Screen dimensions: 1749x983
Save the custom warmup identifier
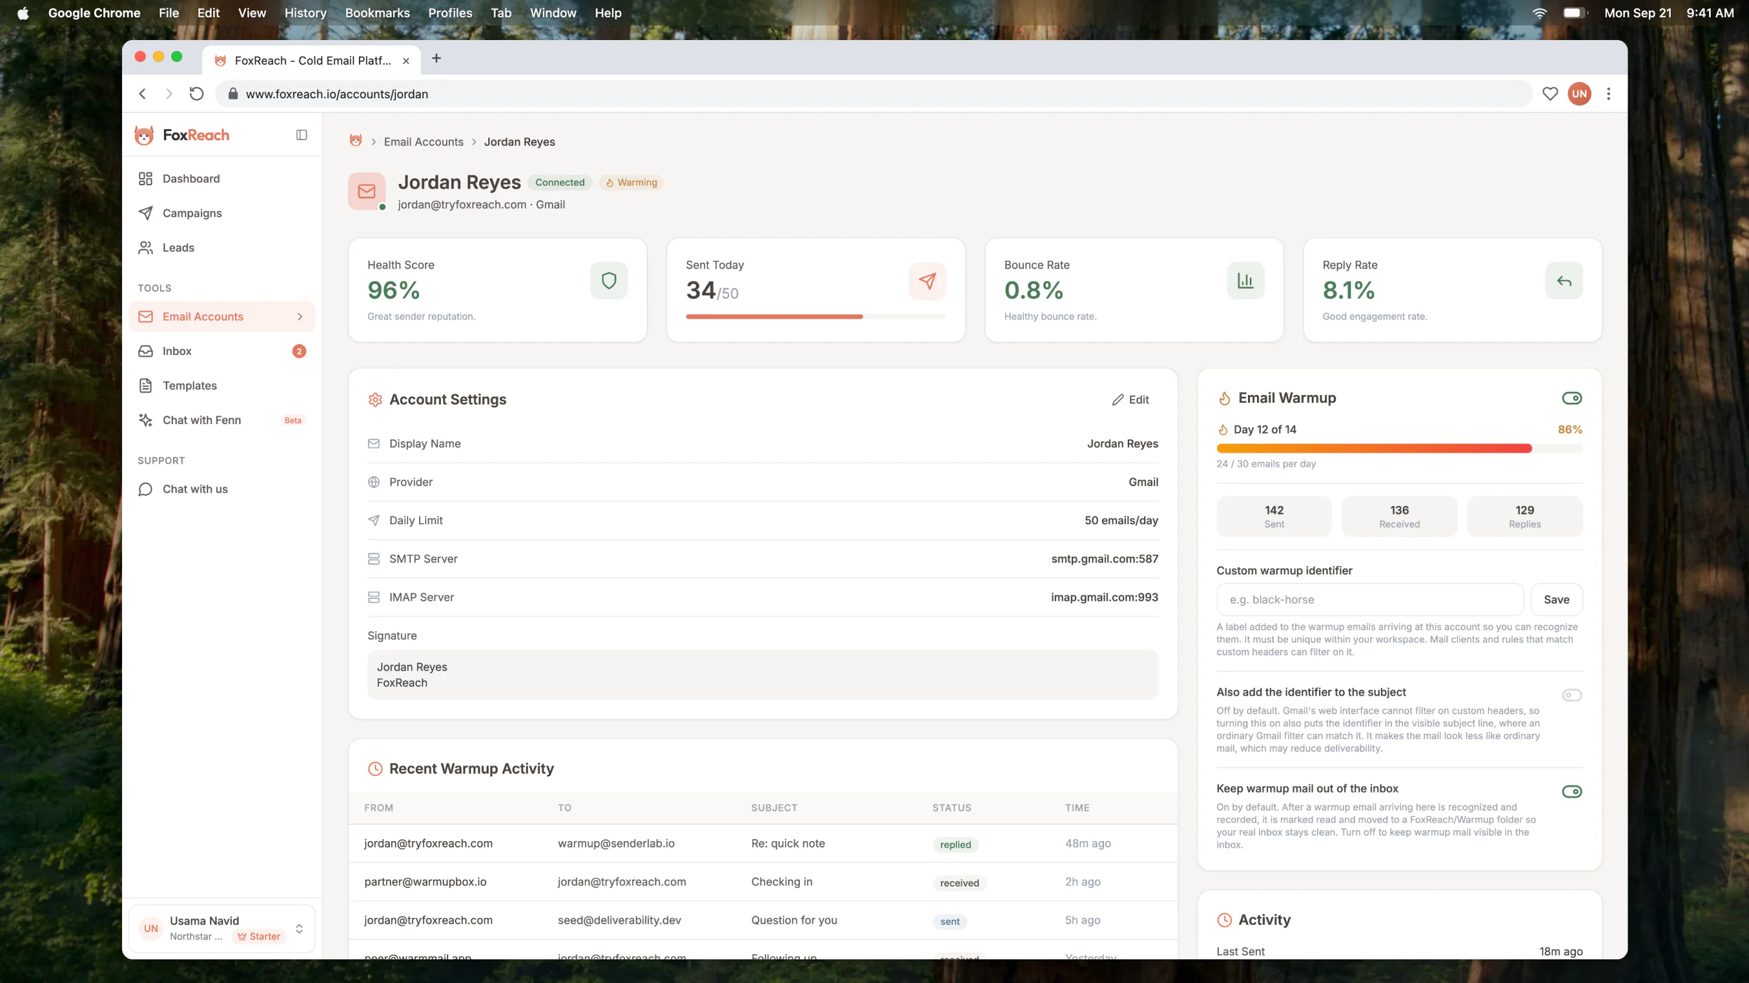click(1556, 600)
